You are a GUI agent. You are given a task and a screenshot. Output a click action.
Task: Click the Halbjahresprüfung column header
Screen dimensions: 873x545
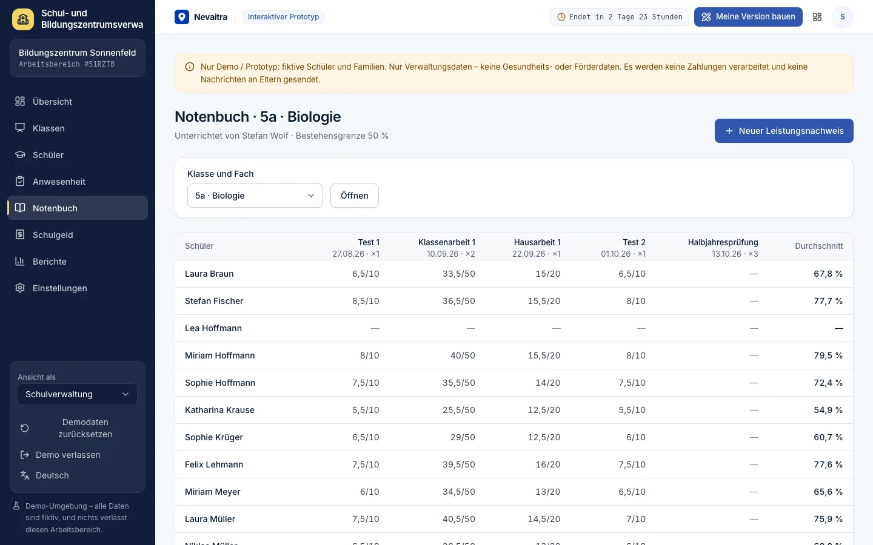click(x=723, y=242)
